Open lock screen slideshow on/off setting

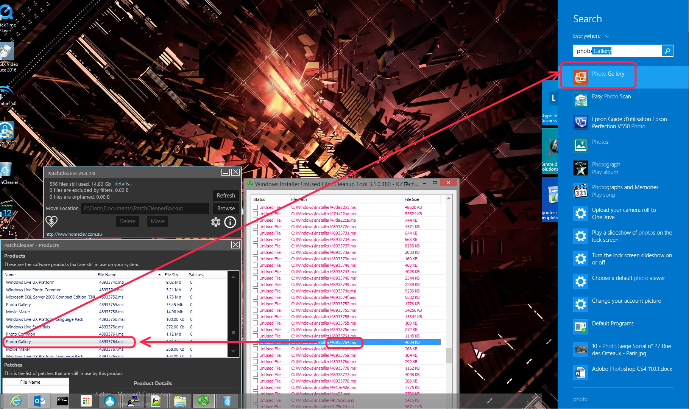[x=623, y=259]
